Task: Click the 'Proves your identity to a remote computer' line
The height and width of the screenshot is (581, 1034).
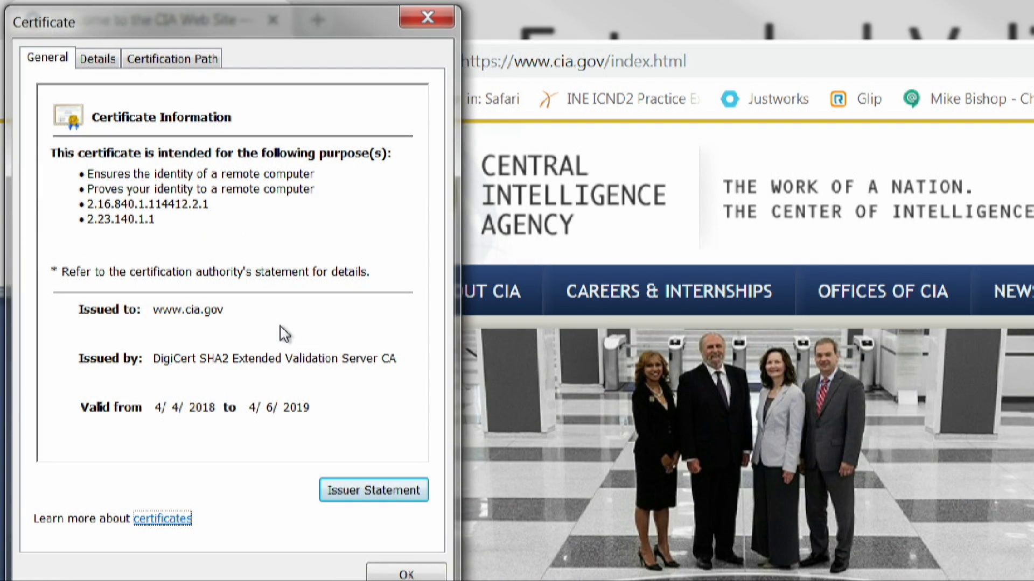Action: point(200,189)
